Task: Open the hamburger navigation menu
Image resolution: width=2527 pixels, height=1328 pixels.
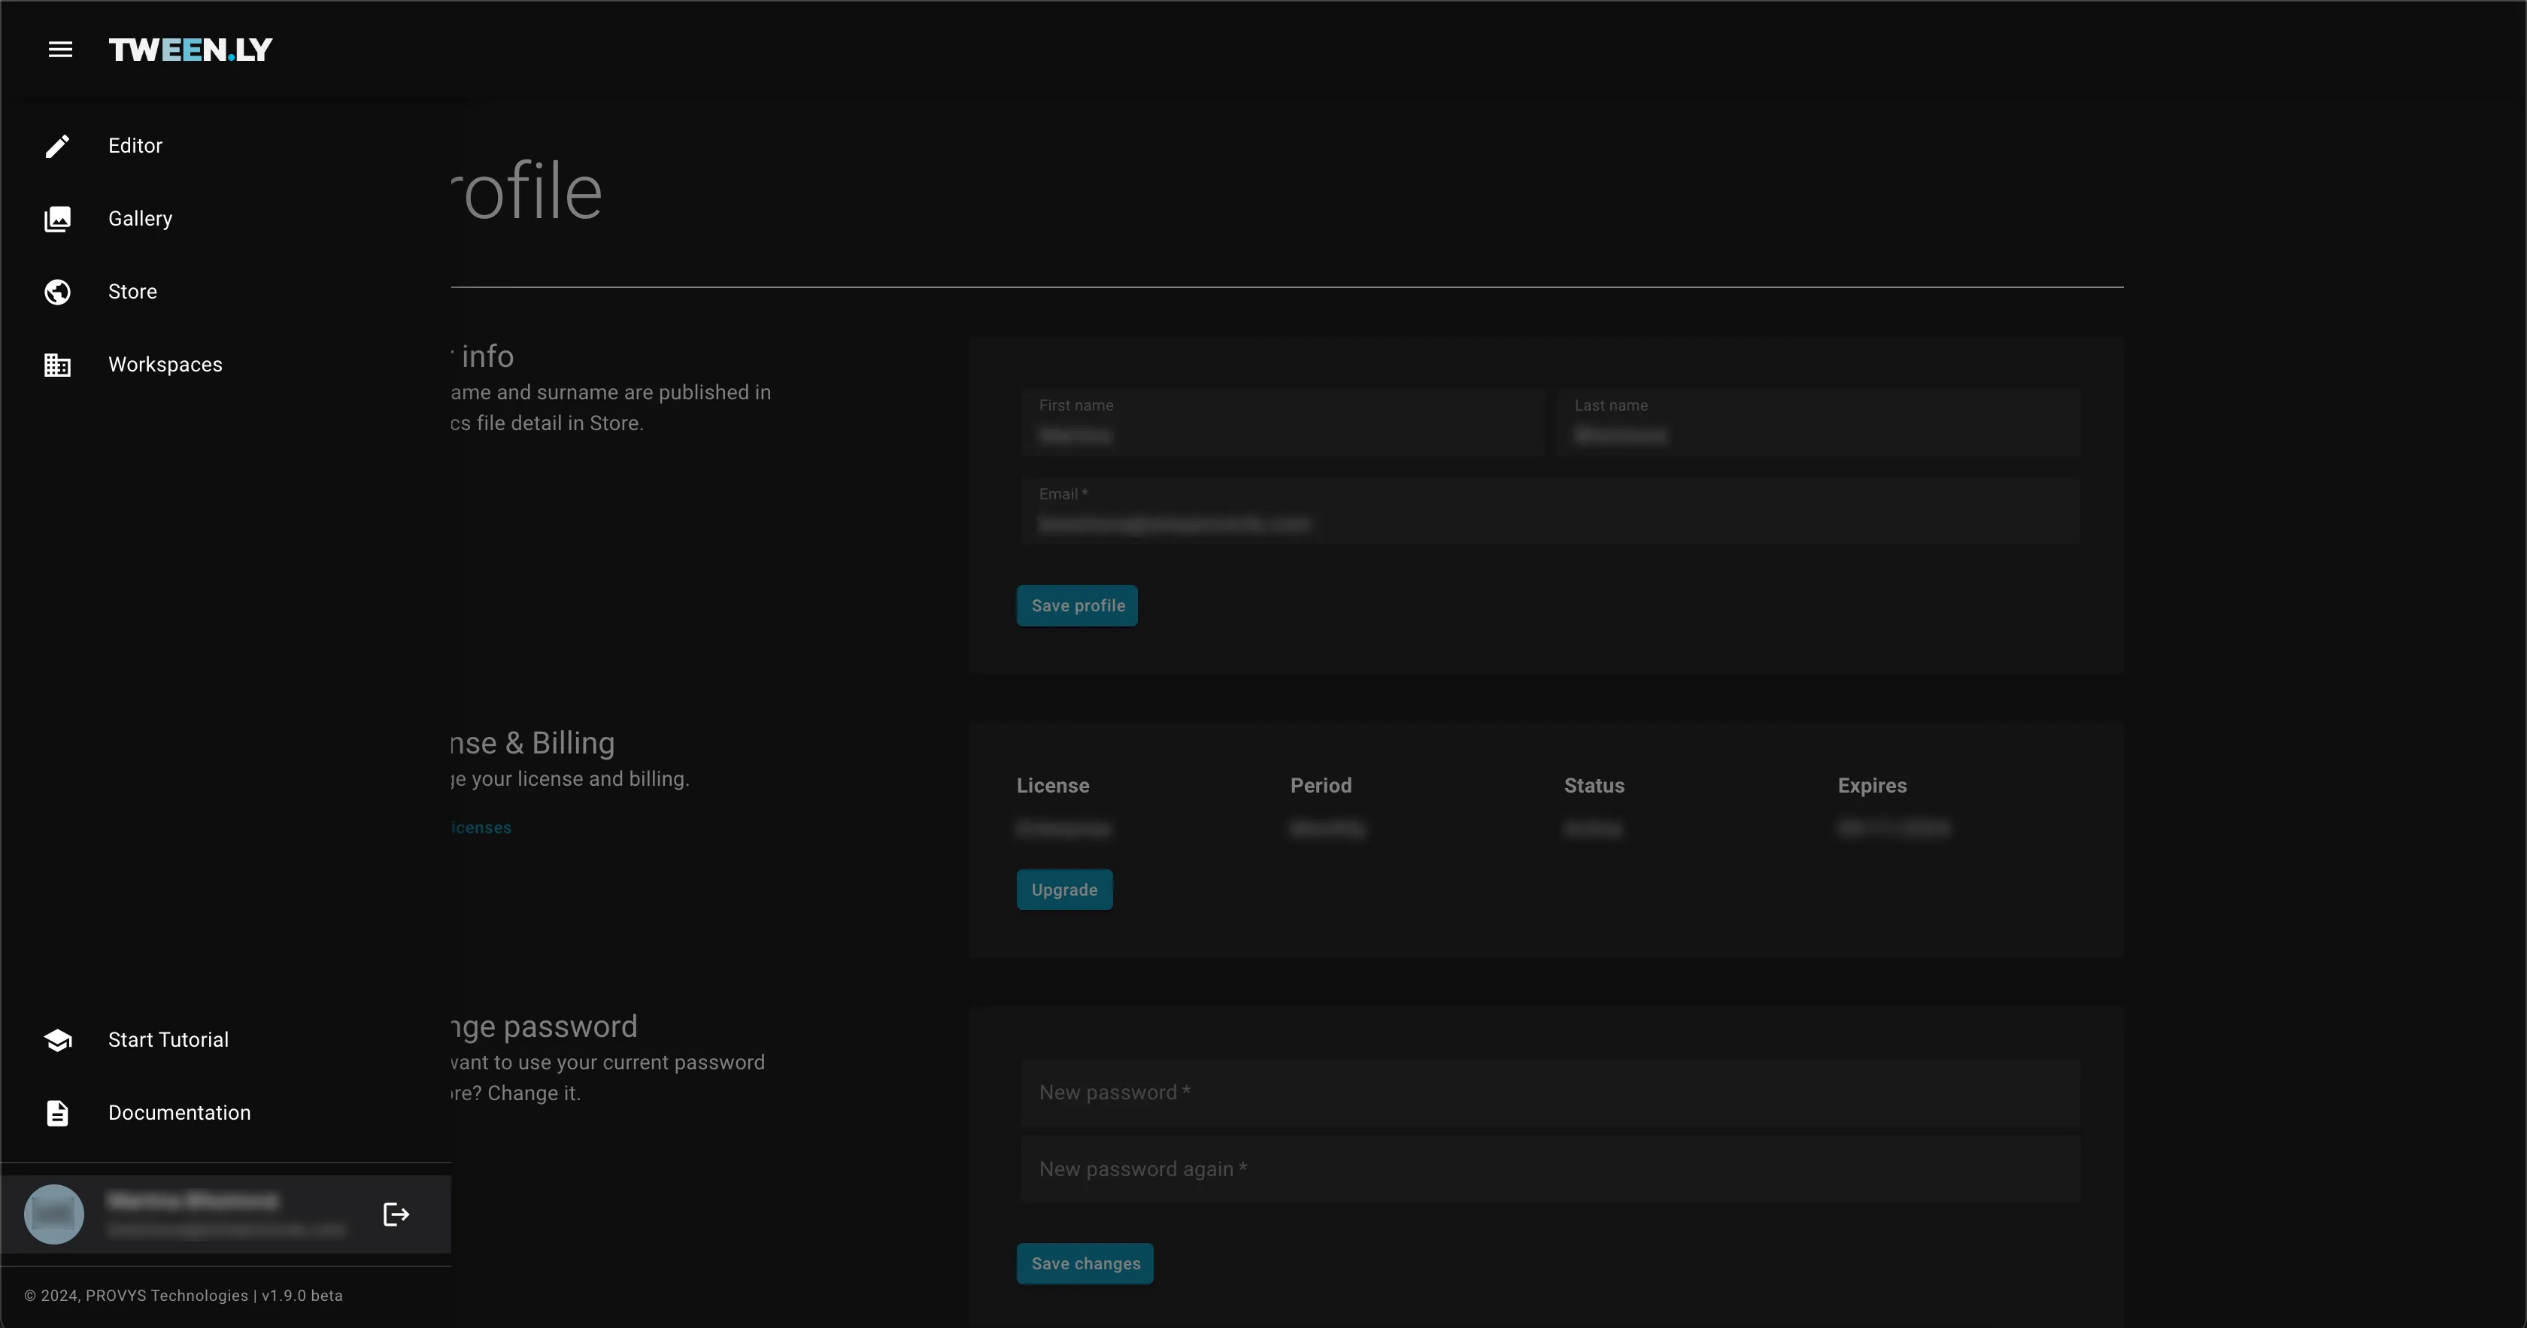Action: point(60,49)
